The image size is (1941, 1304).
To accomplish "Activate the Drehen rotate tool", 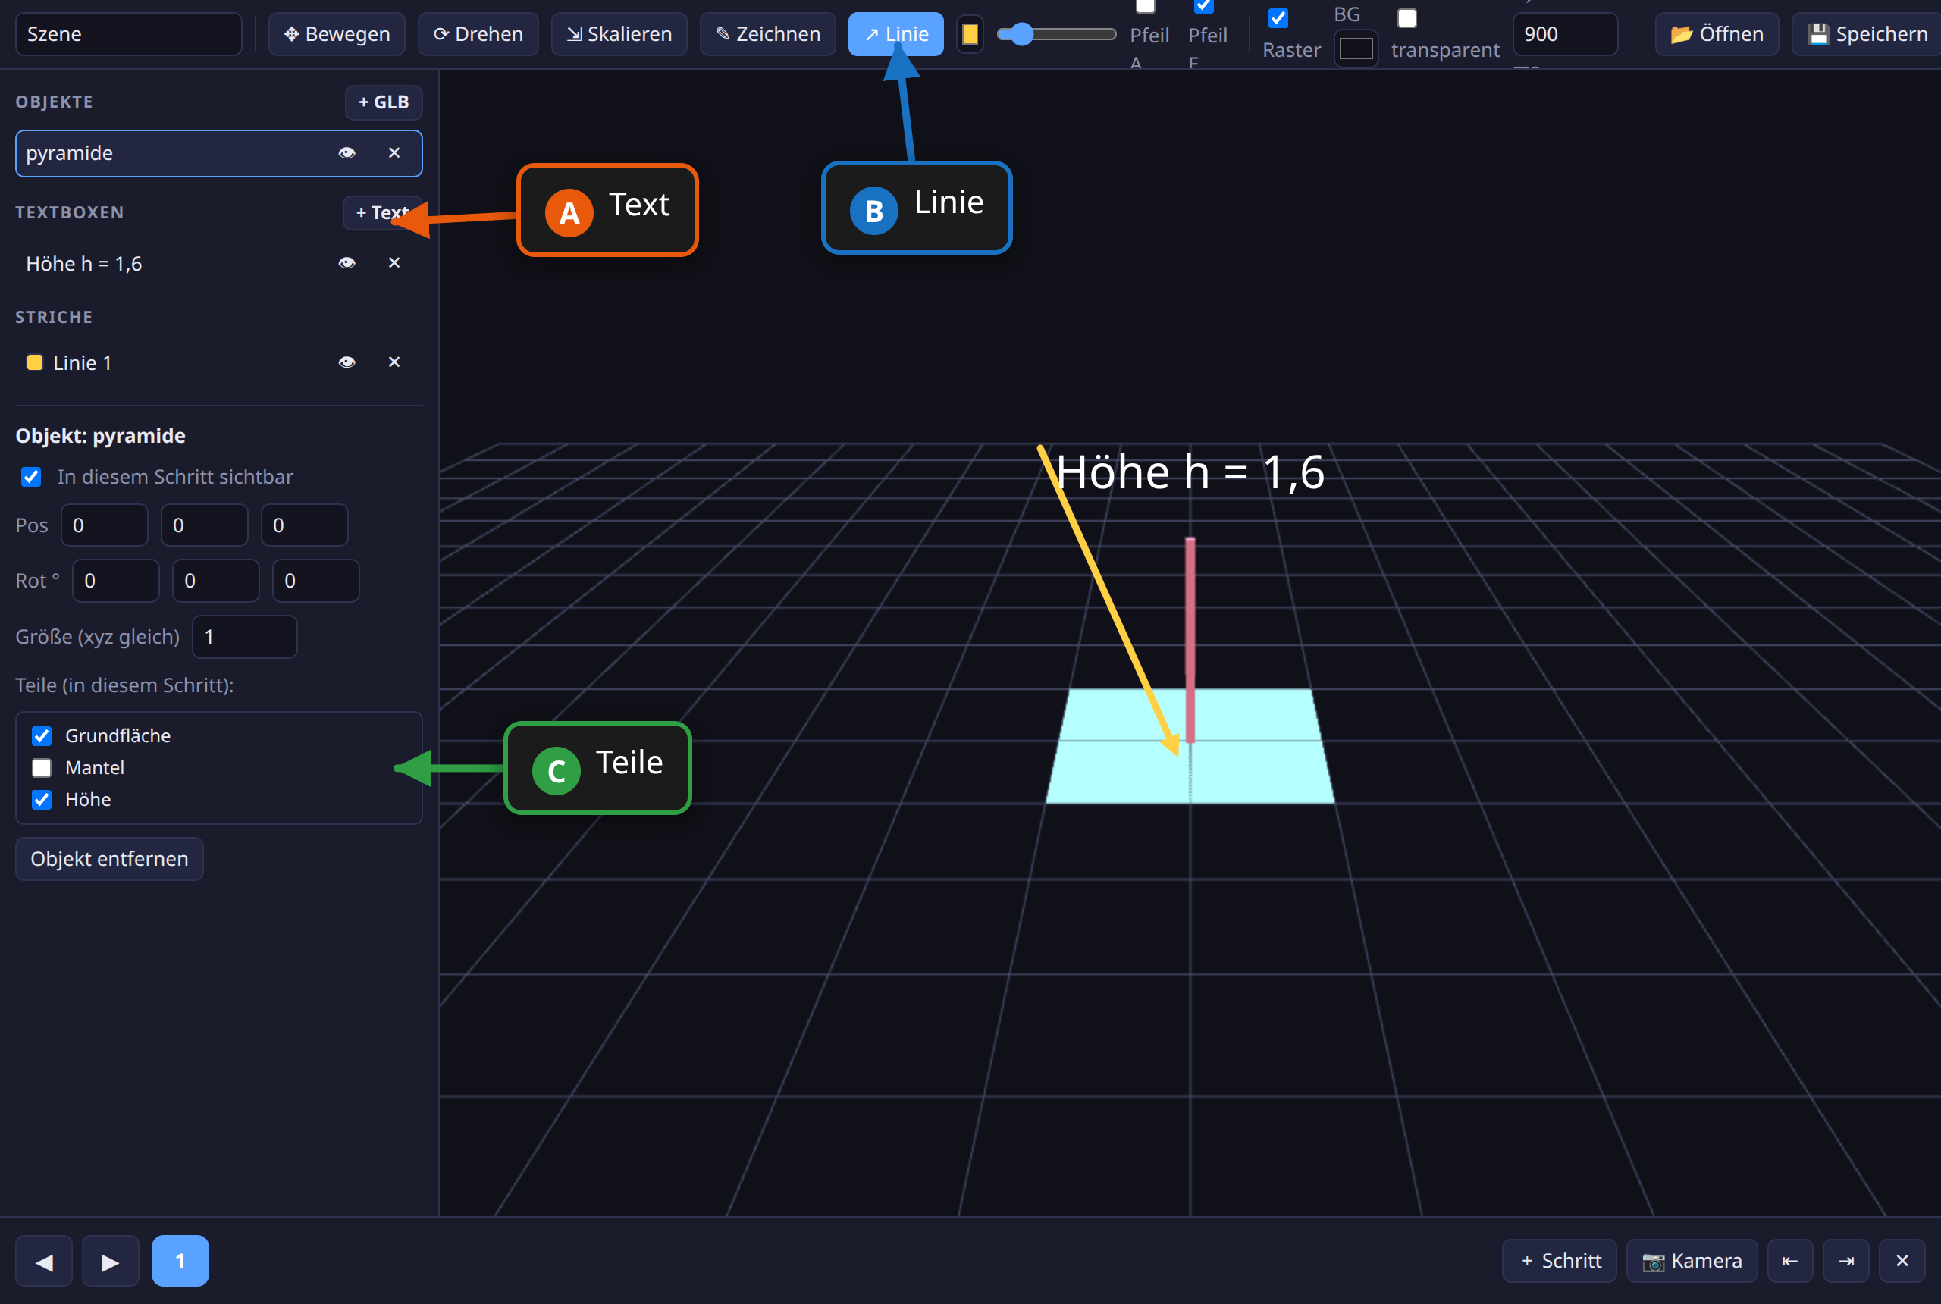I will (x=478, y=34).
